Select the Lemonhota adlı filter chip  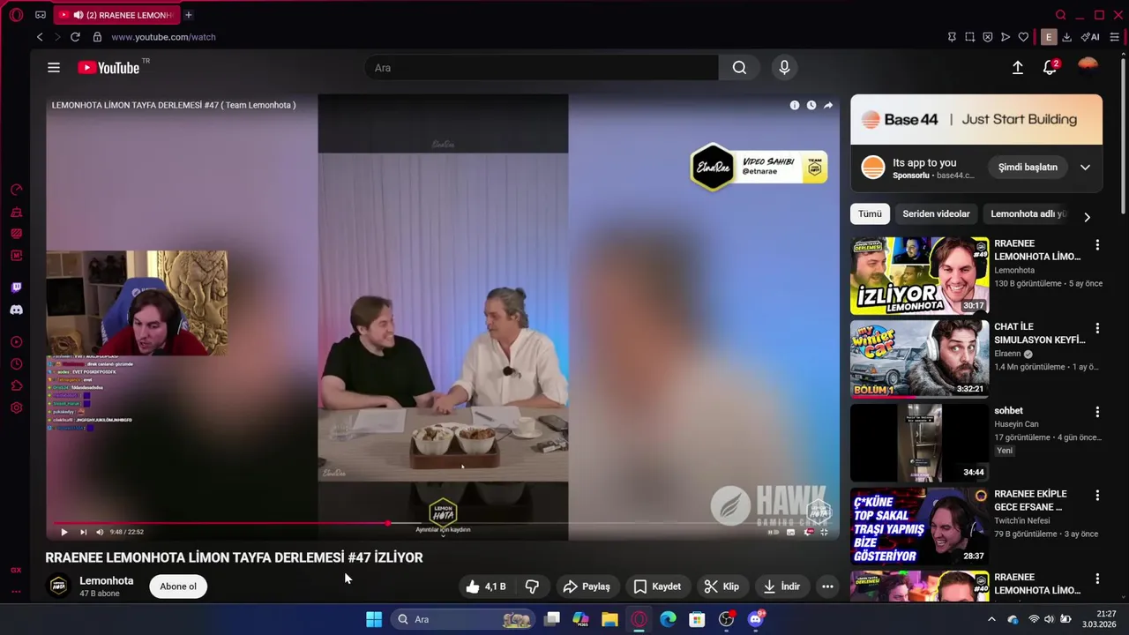coord(1028,213)
